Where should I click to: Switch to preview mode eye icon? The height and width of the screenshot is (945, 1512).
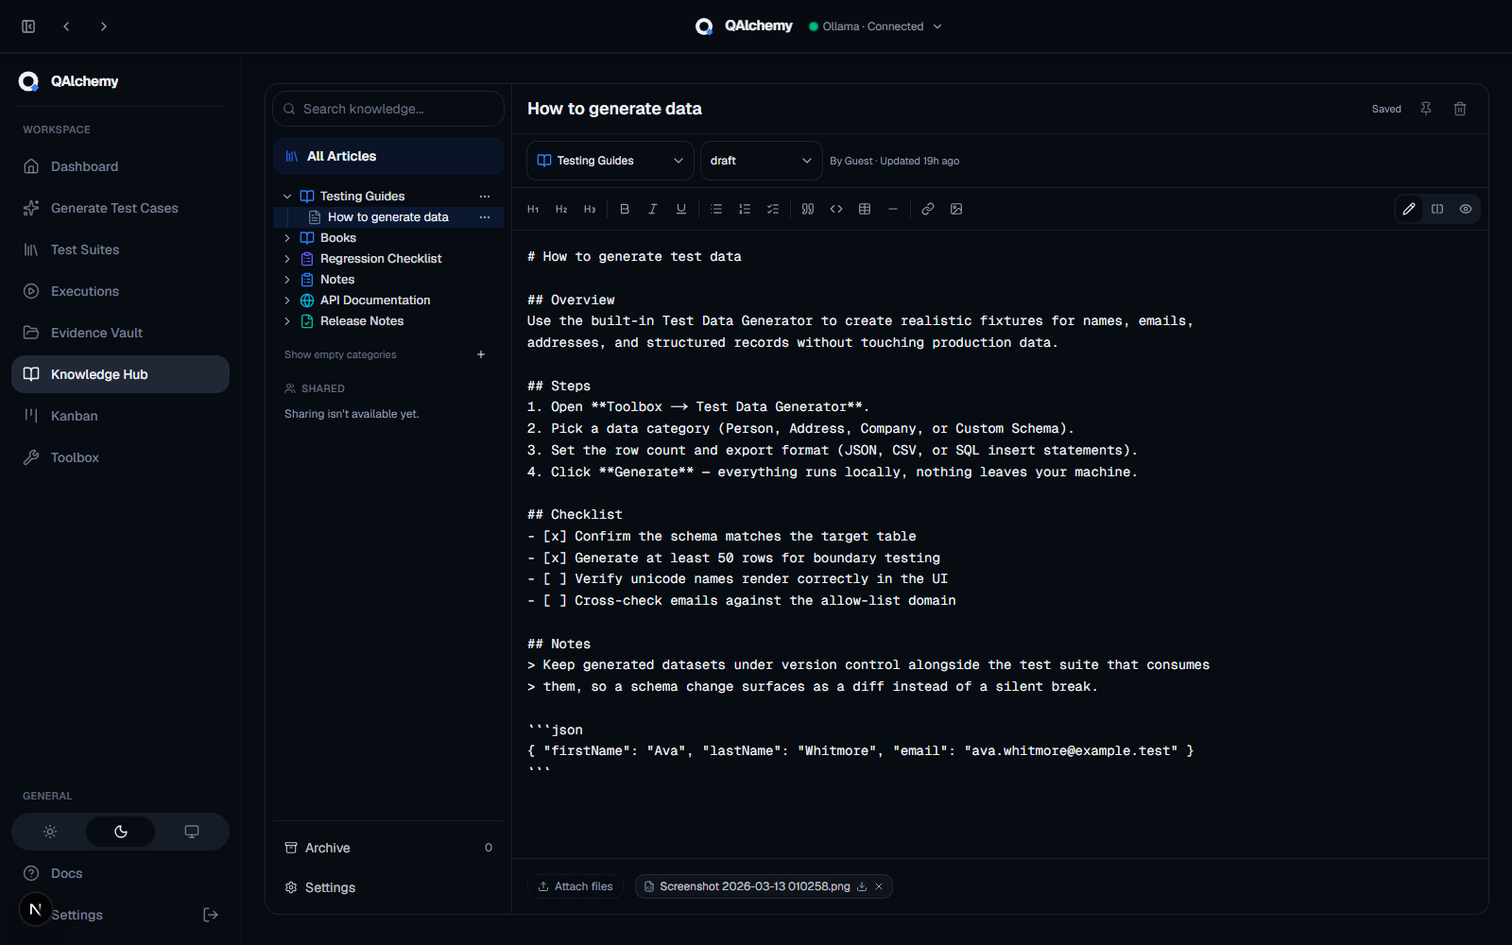pos(1466,209)
